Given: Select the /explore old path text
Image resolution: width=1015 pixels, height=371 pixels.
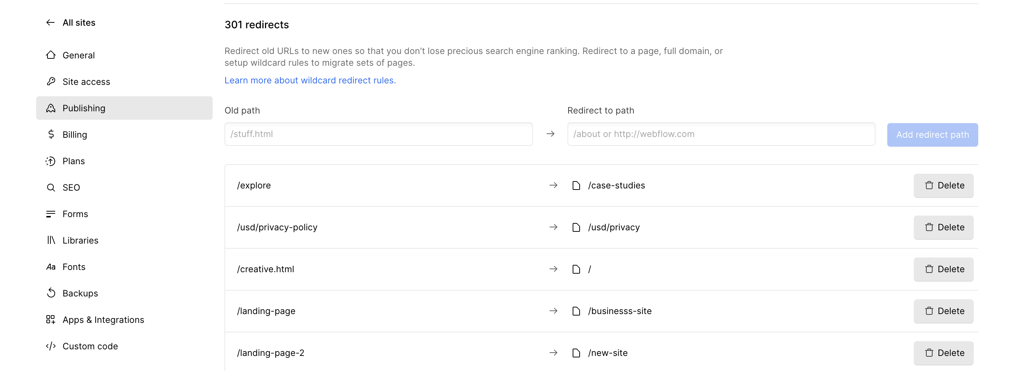Looking at the screenshot, I should pos(254,185).
